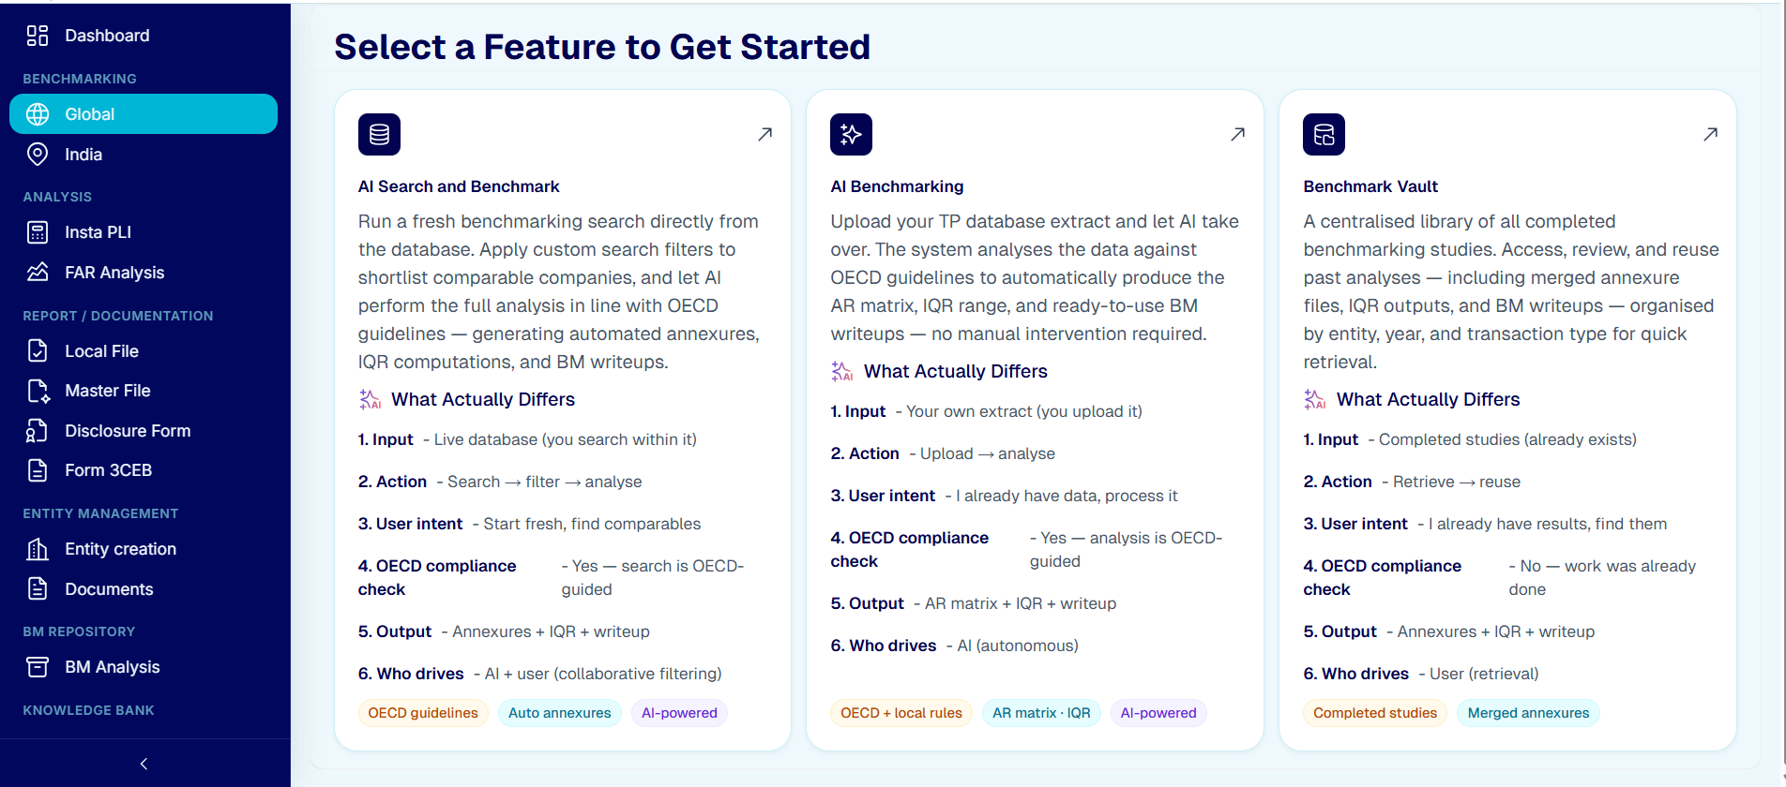Screen dimensions: 1786x787
Task: Open the Disclosure Form page
Action: (x=144, y=431)
